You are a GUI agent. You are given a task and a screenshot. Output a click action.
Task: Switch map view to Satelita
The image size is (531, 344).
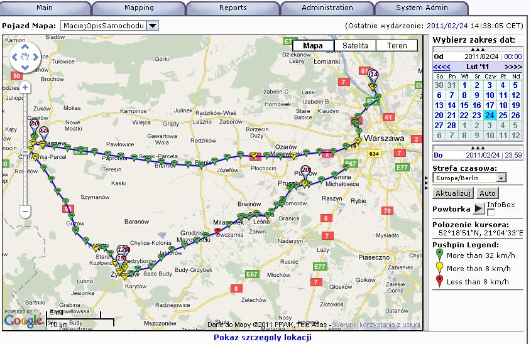coord(355,46)
